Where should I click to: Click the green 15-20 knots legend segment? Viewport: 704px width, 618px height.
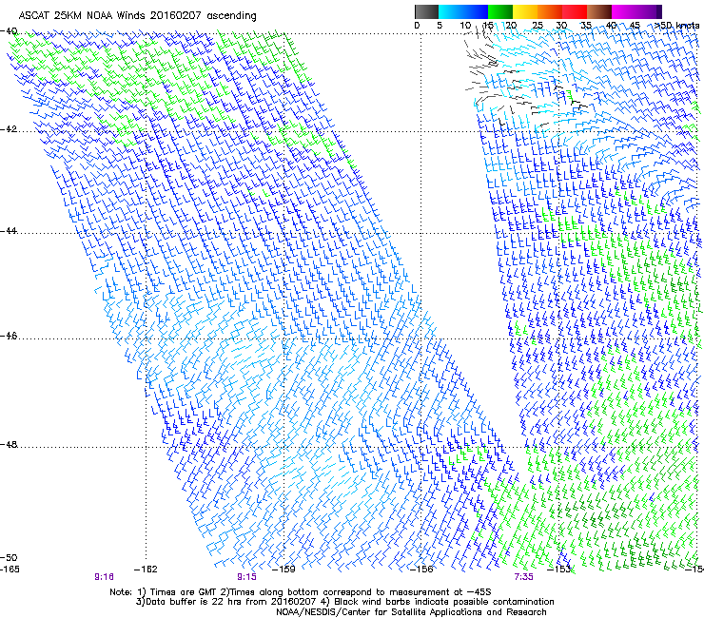pos(500,11)
